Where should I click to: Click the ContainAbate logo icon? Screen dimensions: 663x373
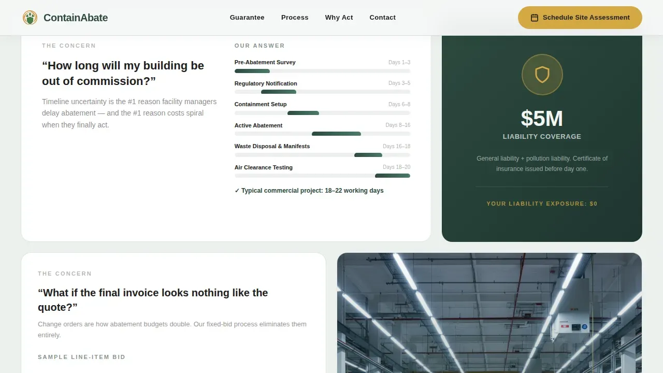30,18
